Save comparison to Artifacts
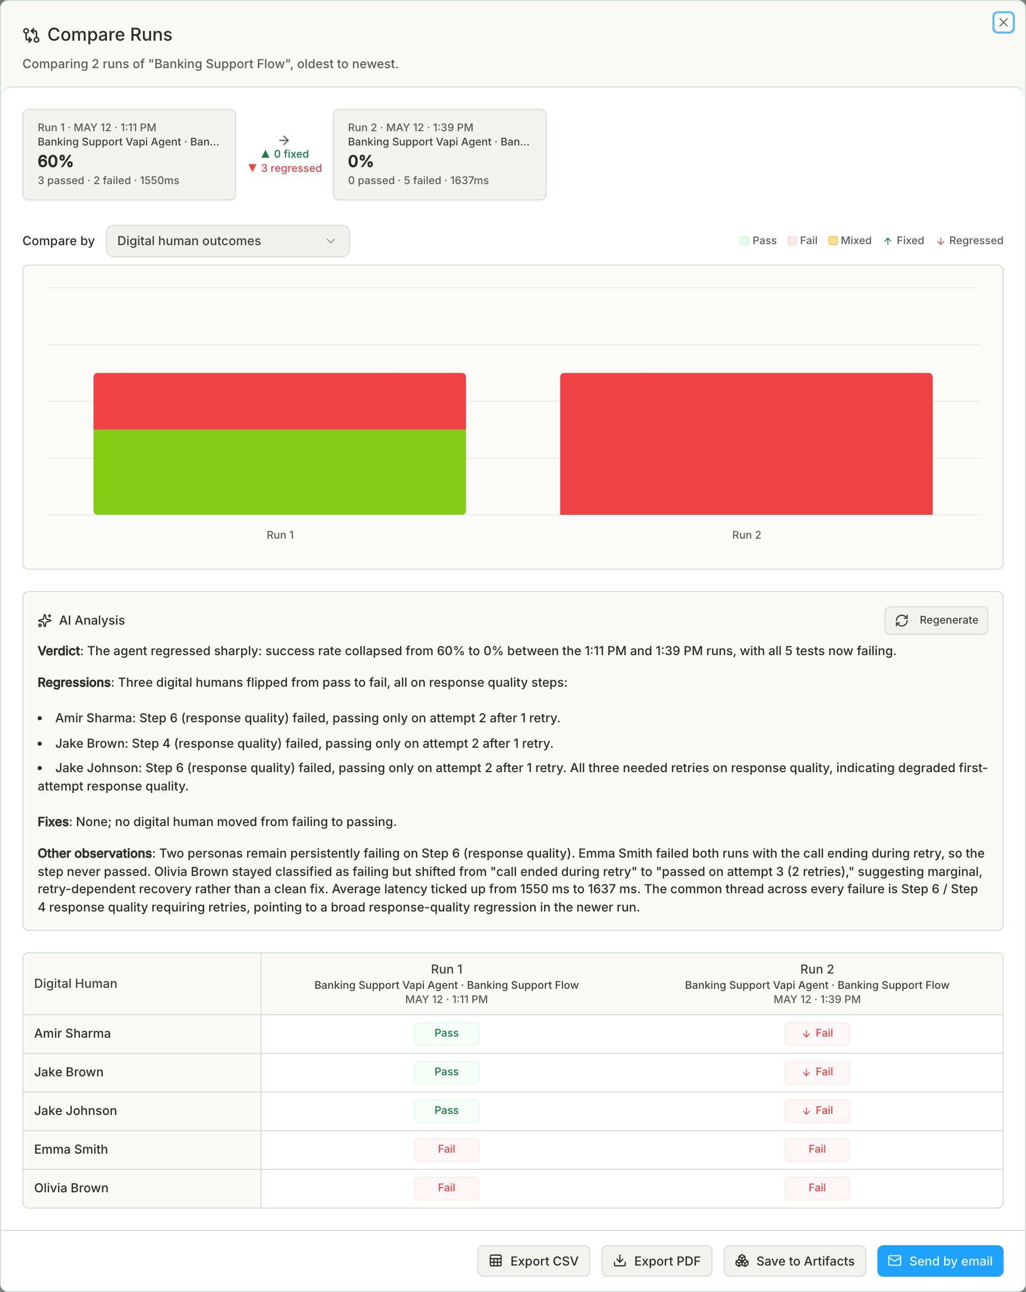Image resolution: width=1026 pixels, height=1292 pixels. point(794,1261)
